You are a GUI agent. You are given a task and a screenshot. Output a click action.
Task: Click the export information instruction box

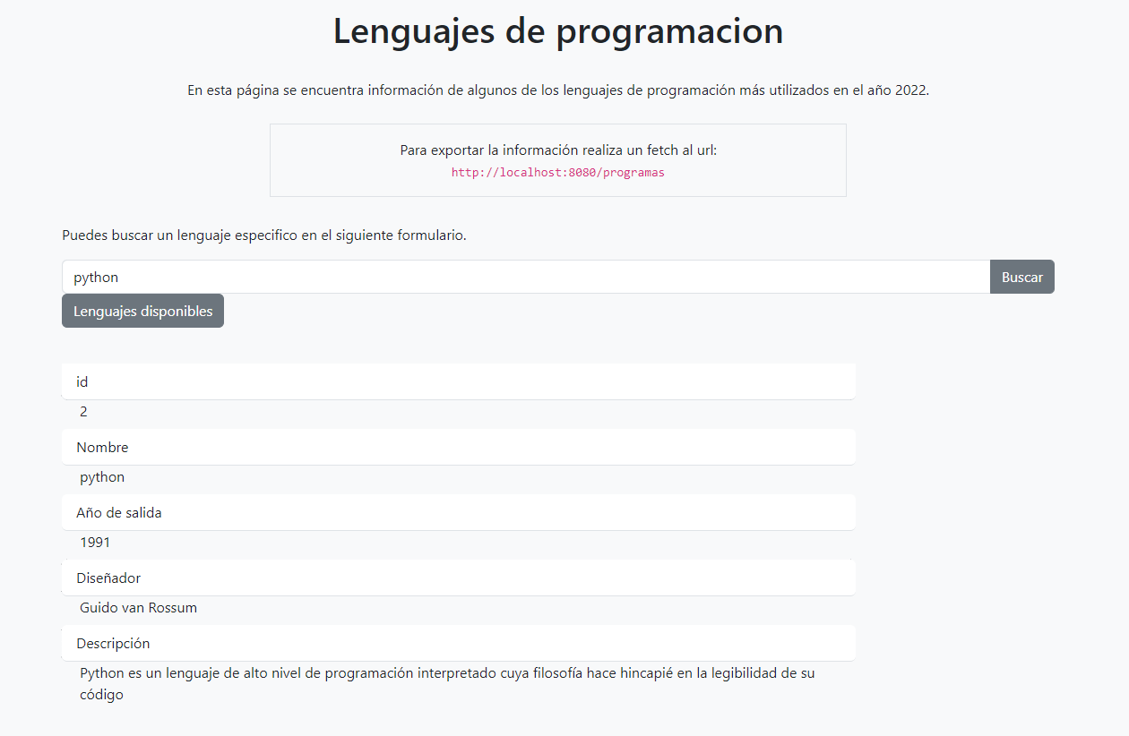pos(557,159)
